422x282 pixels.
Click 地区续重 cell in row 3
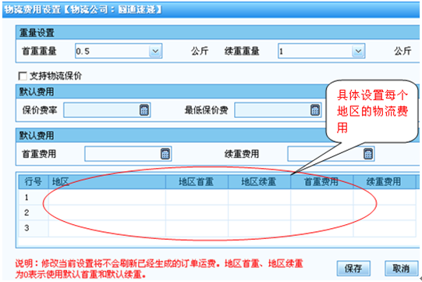[260, 228]
